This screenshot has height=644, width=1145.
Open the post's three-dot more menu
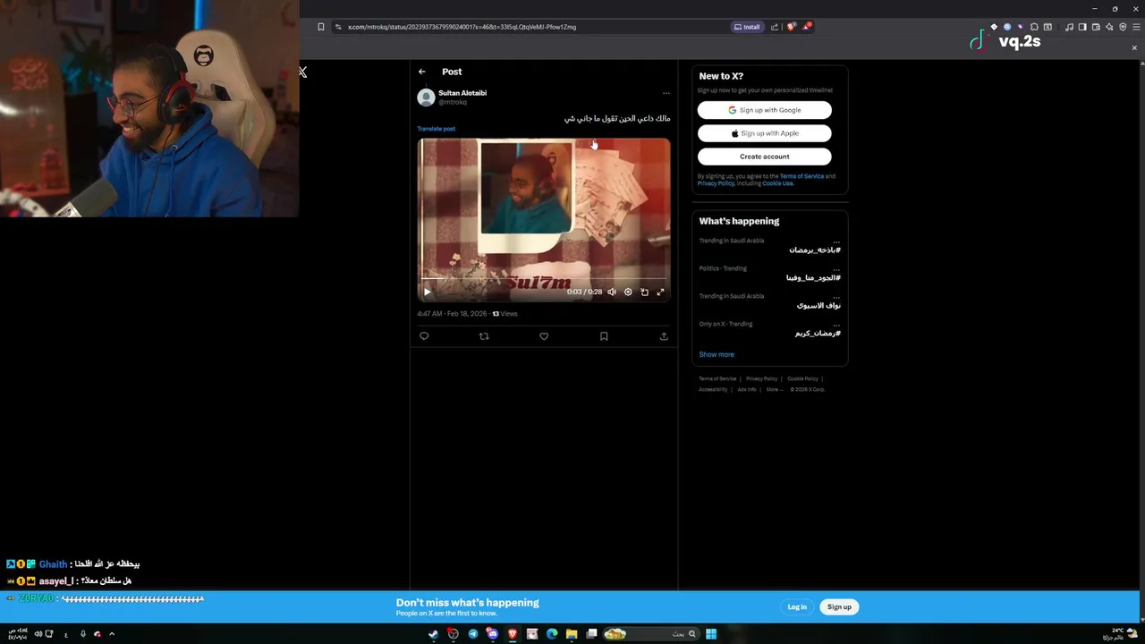click(666, 93)
